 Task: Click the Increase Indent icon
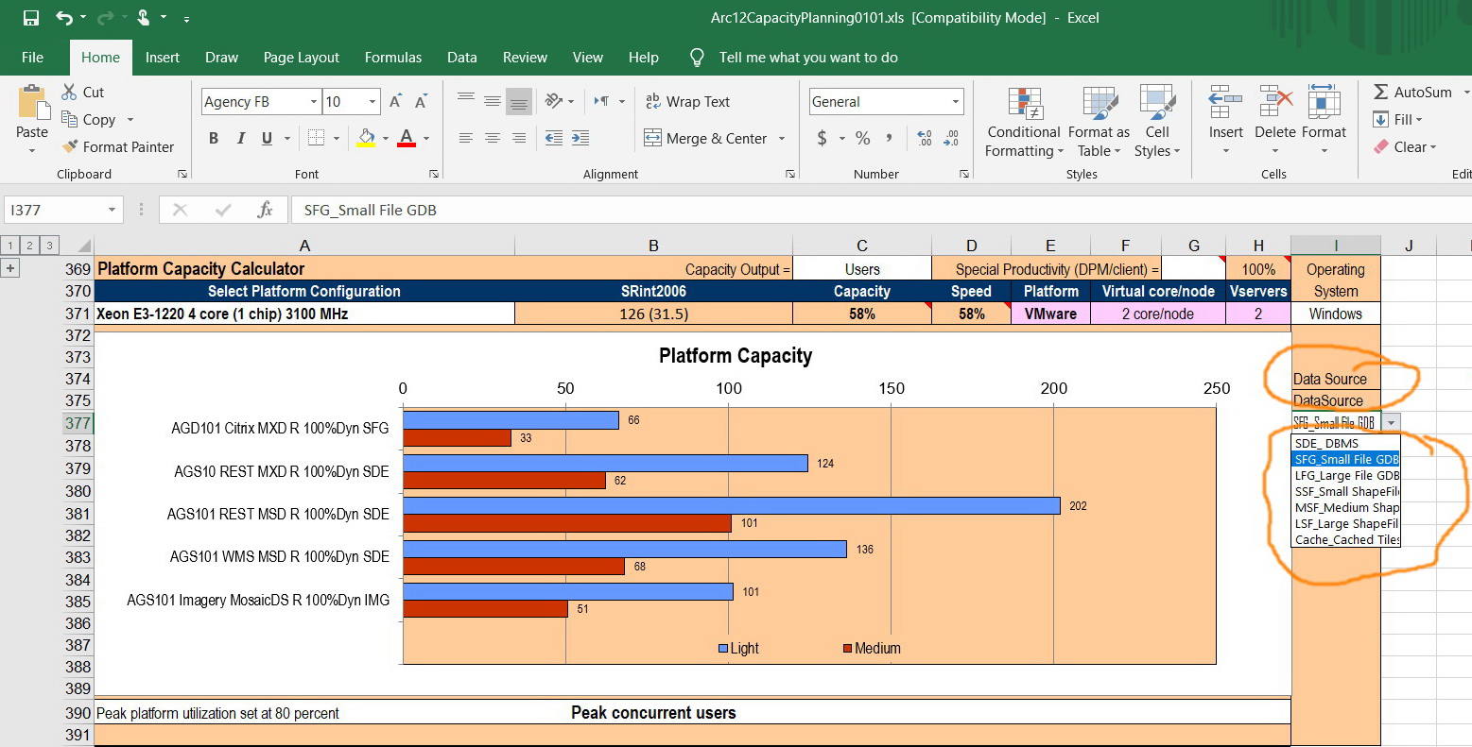580,138
